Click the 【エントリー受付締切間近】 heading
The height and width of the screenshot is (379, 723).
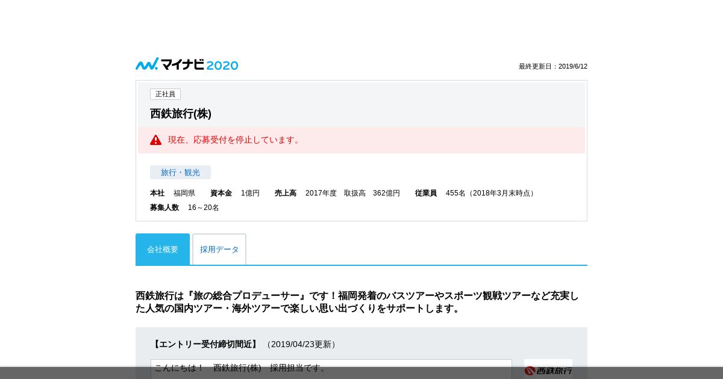tap(205, 344)
